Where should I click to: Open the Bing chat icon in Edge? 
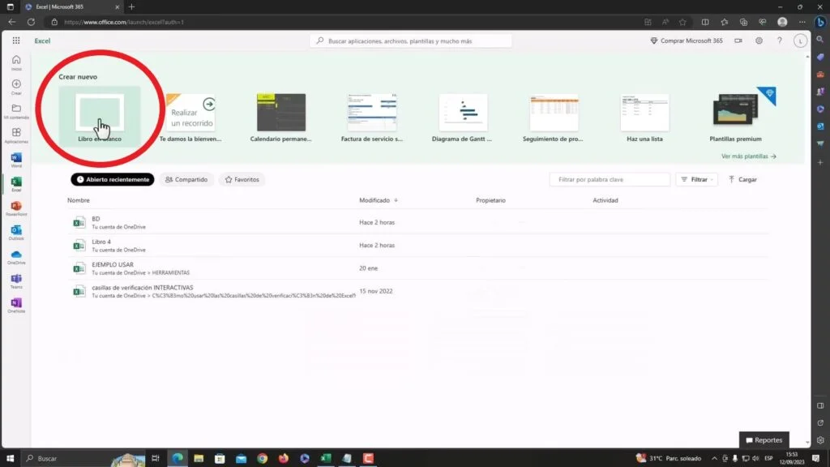[820, 22]
